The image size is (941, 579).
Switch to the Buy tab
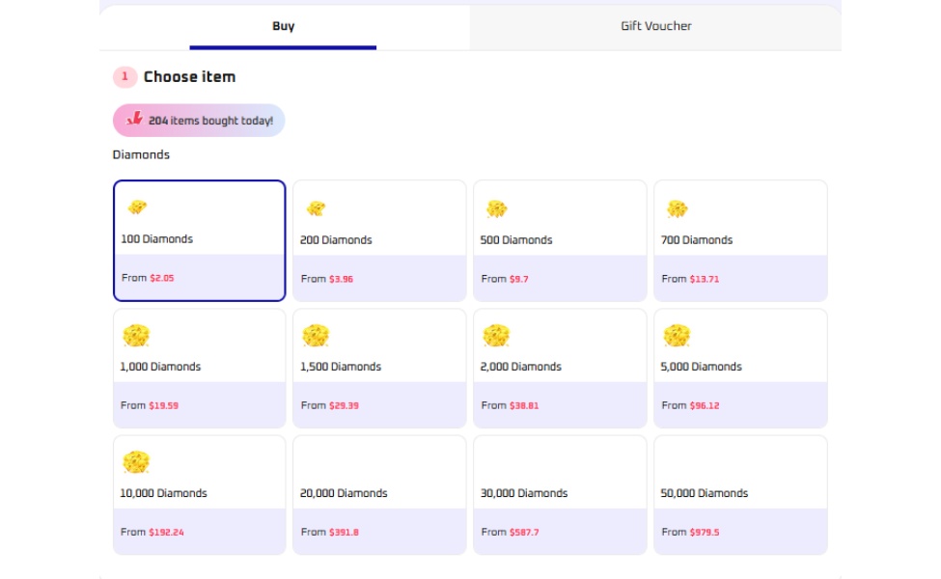[x=283, y=26]
